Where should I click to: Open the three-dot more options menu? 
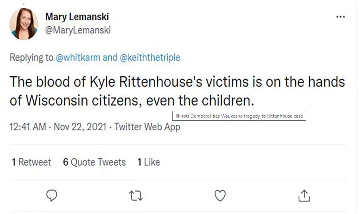[x=340, y=17]
